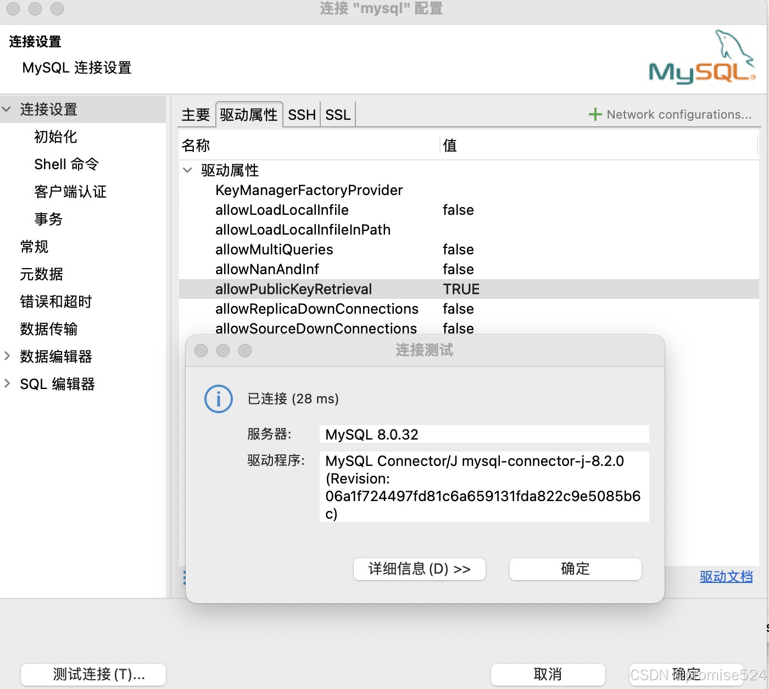Collapse the 驱动属性 property group
Viewport: 769px width, 689px height.
tap(187, 170)
